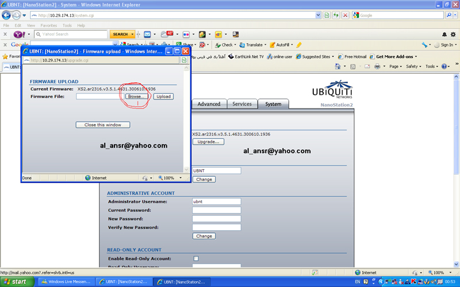460x287 pixels.
Task: Tick the Enable Read-Only Account checkbox
Action: (196, 258)
